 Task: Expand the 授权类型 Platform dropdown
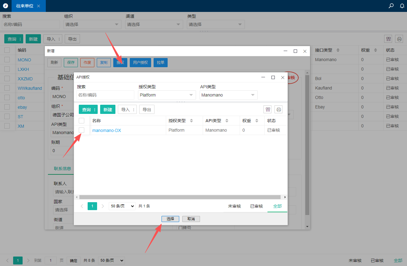coord(167,95)
